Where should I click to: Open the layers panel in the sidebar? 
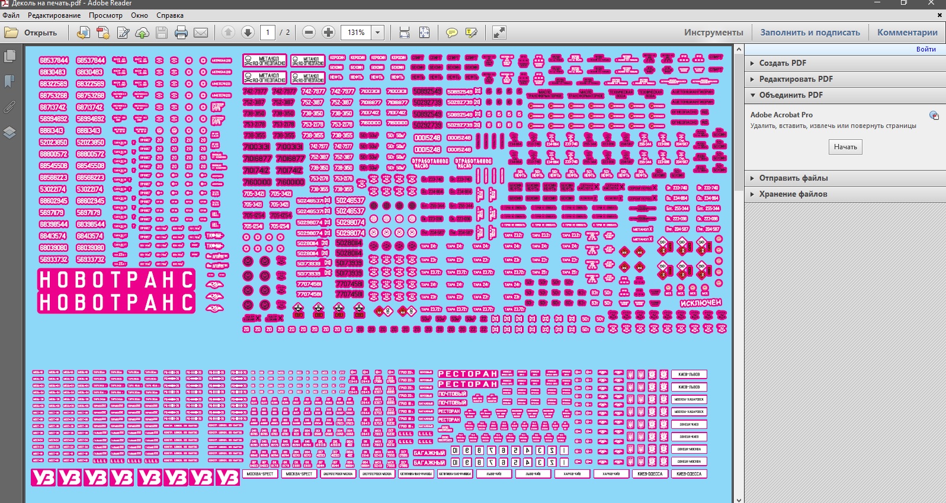(x=9, y=132)
